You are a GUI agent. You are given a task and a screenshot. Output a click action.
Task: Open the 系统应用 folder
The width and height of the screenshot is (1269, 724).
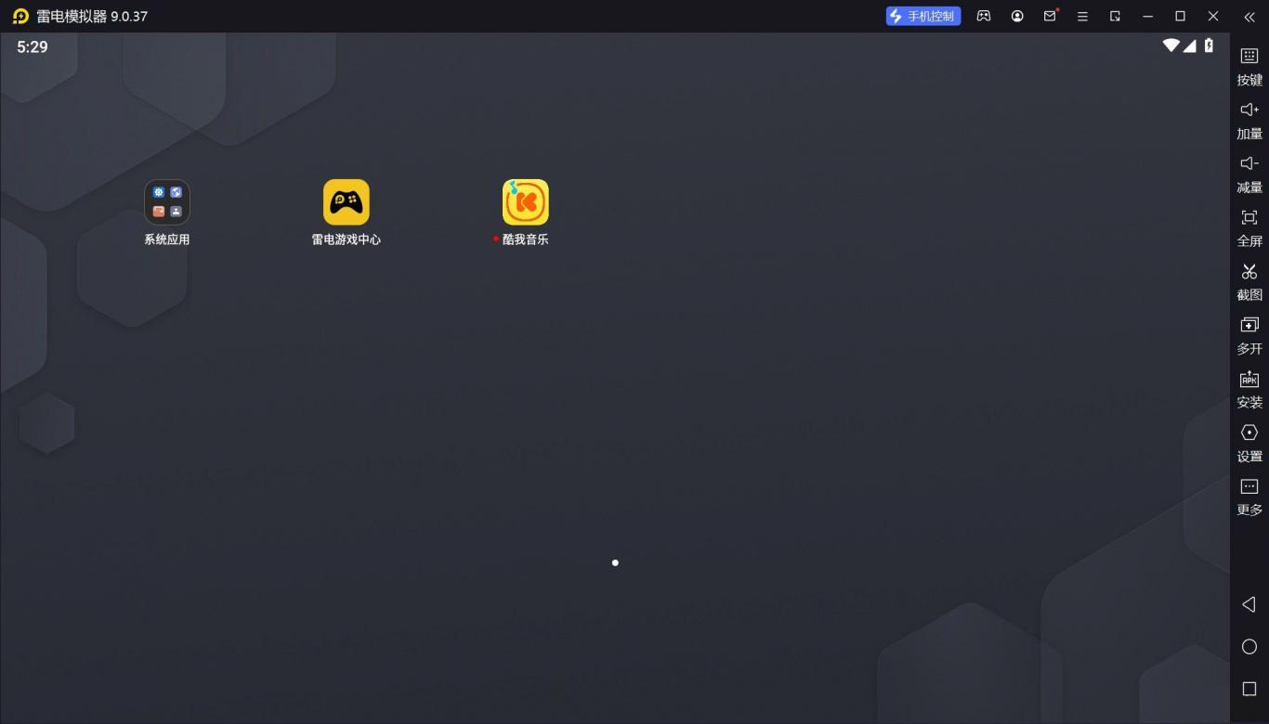click(167, 202)
